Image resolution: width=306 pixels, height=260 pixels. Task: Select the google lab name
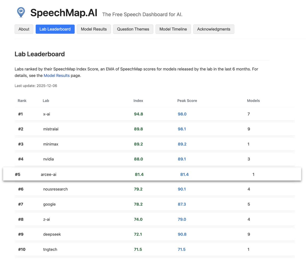click(49, 204)
